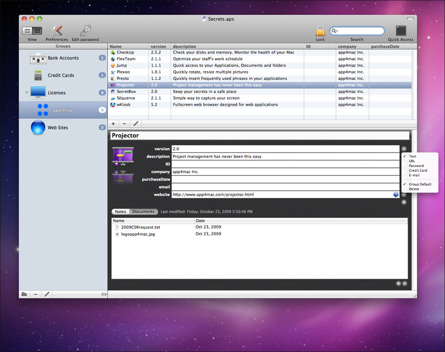This screenshot has width=445, height=352.
Task: Select the SecretBox entry icon
Action: click(113, 92)
